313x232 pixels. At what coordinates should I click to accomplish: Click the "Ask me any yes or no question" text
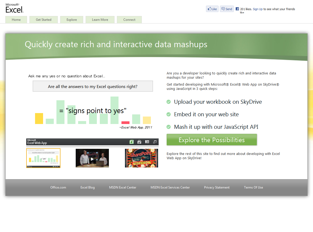click(x=67, y=76)
